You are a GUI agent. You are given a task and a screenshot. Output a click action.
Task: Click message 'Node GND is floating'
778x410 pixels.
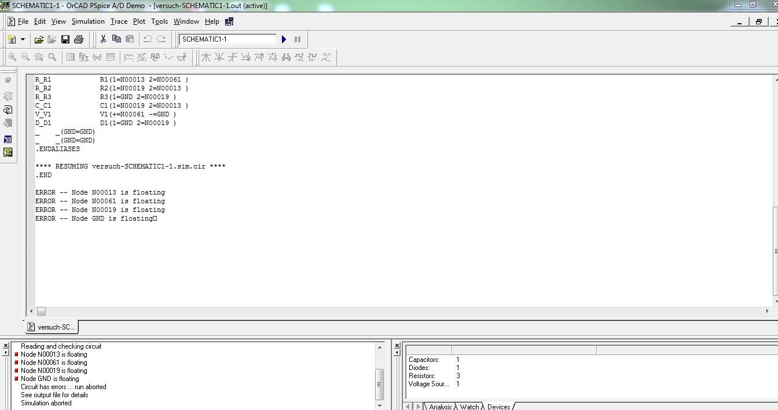[50, 379]
